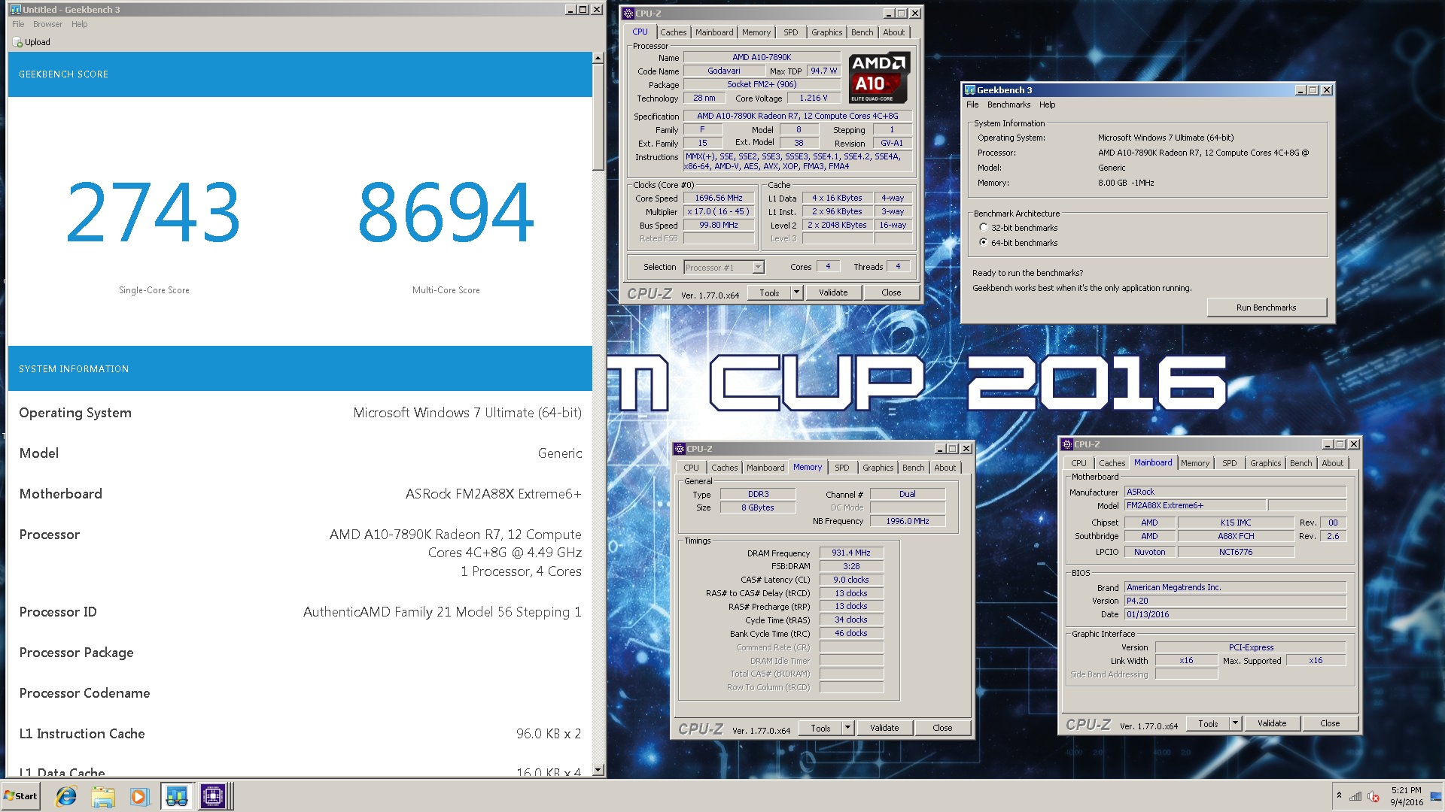The height and width of the screenshot is (812, 1445).
Task: Click the CPU-Z title bar icon of the Memory window
Action: 680,449
